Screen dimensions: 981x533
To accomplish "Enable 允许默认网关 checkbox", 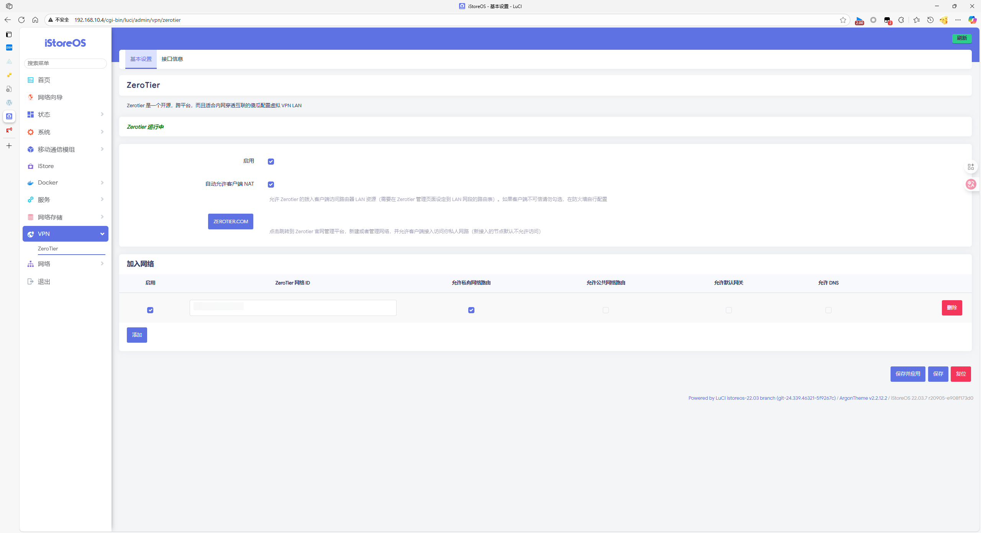I will click(x=729, y=310).
